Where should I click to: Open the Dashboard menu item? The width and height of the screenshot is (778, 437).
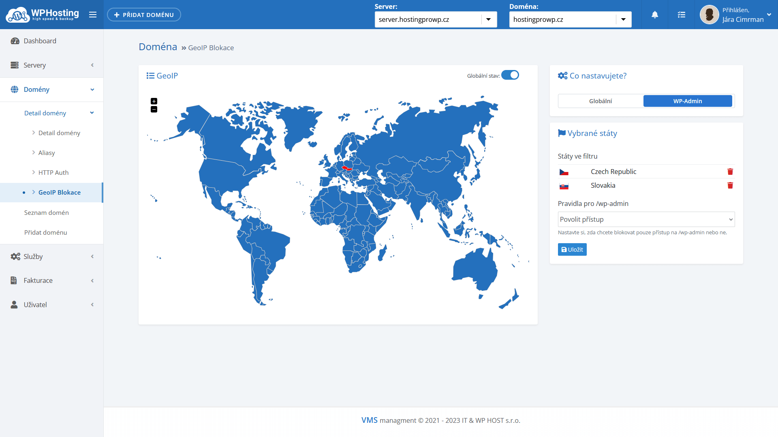tap(40, 41)
